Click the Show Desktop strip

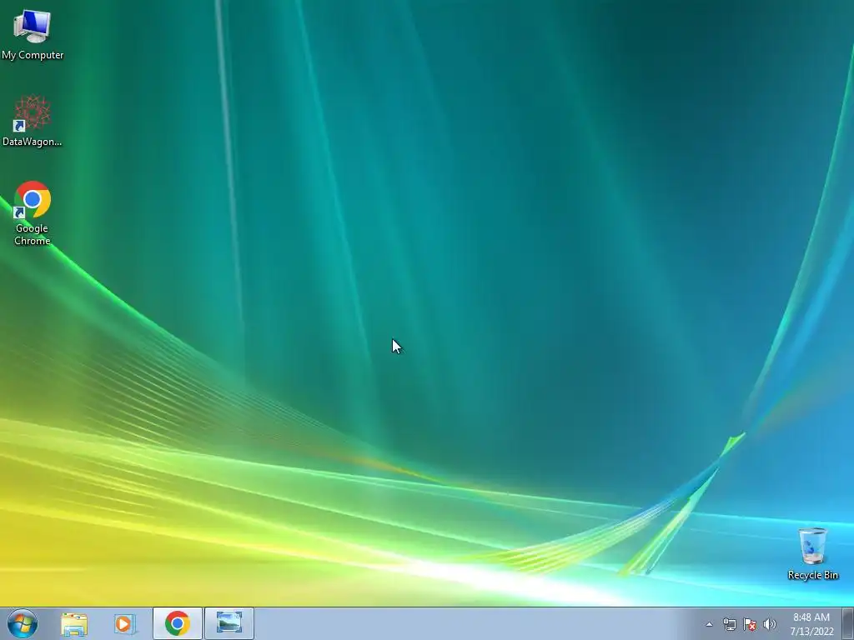[x=848, y=623]
